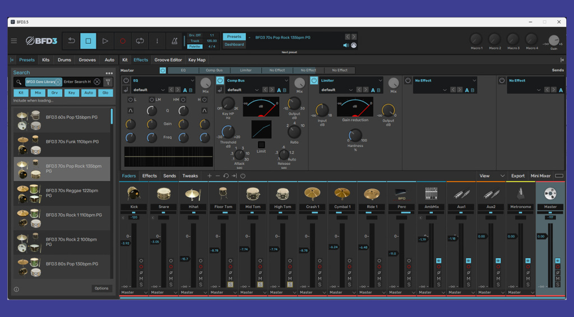Open the View dropdown in mixer
574x317 pixels.
point(492,176)
